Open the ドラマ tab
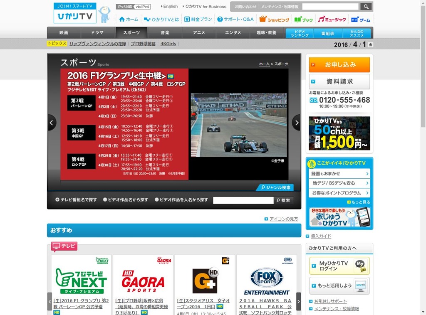Image resolution: width=426 pixels, height=315 pixels. (97, 32)
